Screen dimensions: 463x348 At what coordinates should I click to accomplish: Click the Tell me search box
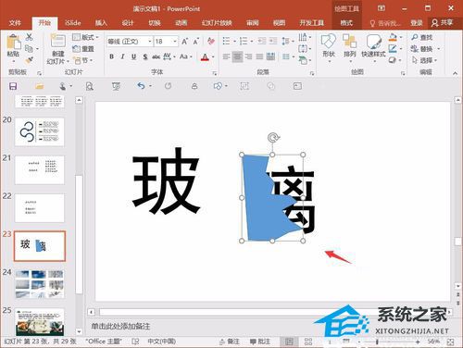pos(385,23)
